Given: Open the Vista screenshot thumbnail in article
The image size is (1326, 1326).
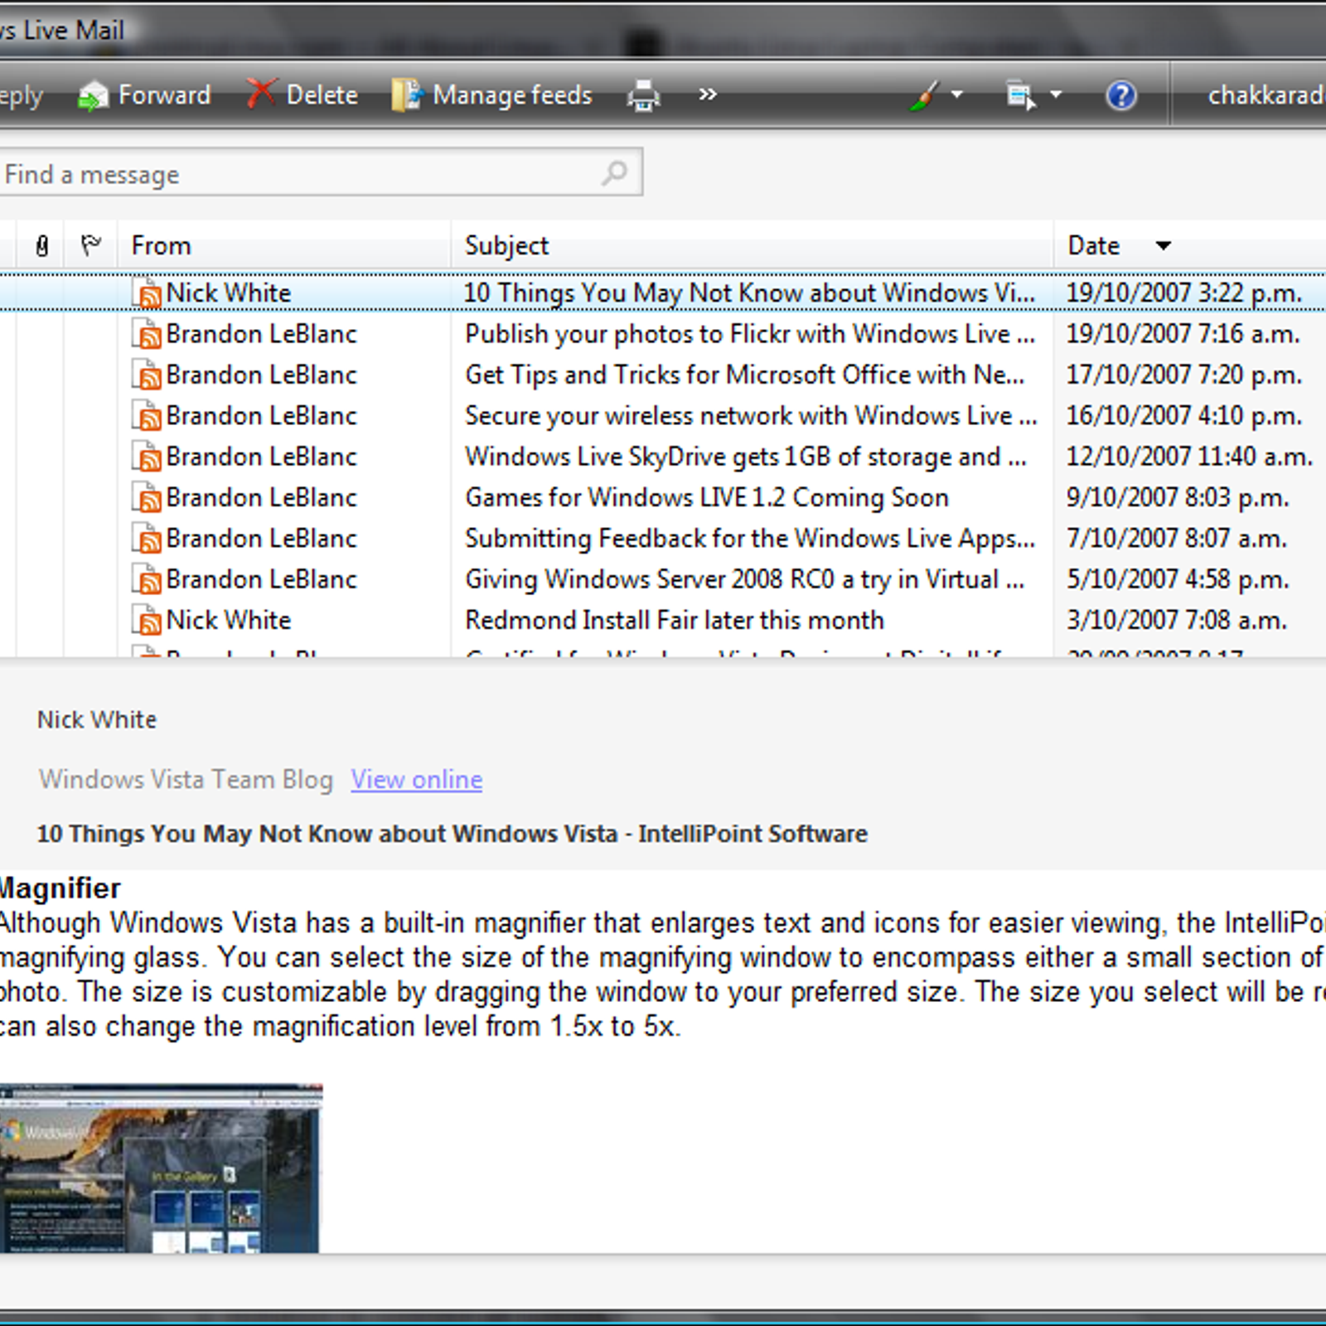Looking at the screenshot, I should [x=161, y=1169].
